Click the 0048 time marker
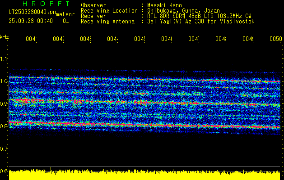 [221, 39]
